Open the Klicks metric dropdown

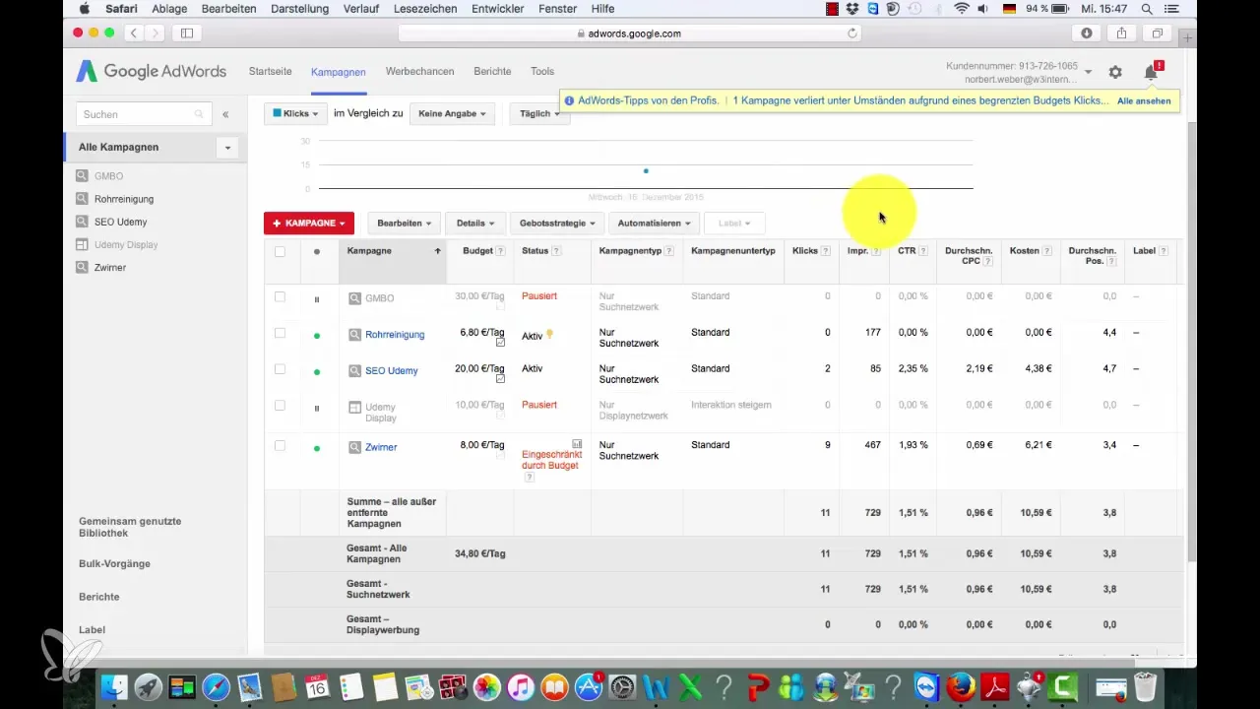click(295, 113)
